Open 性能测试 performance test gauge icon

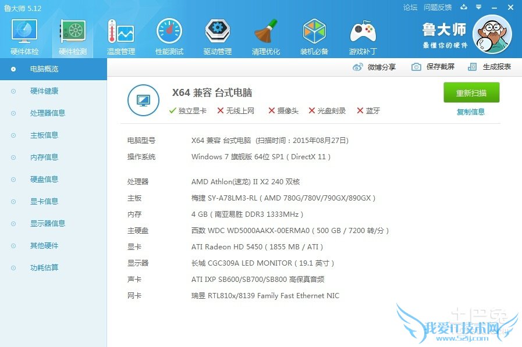coord(169,31)
